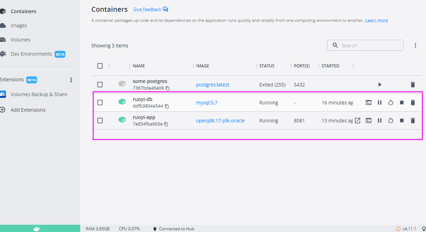Click the Docker whale icon in footer
426x232 pixels.
tap(37, 228)
